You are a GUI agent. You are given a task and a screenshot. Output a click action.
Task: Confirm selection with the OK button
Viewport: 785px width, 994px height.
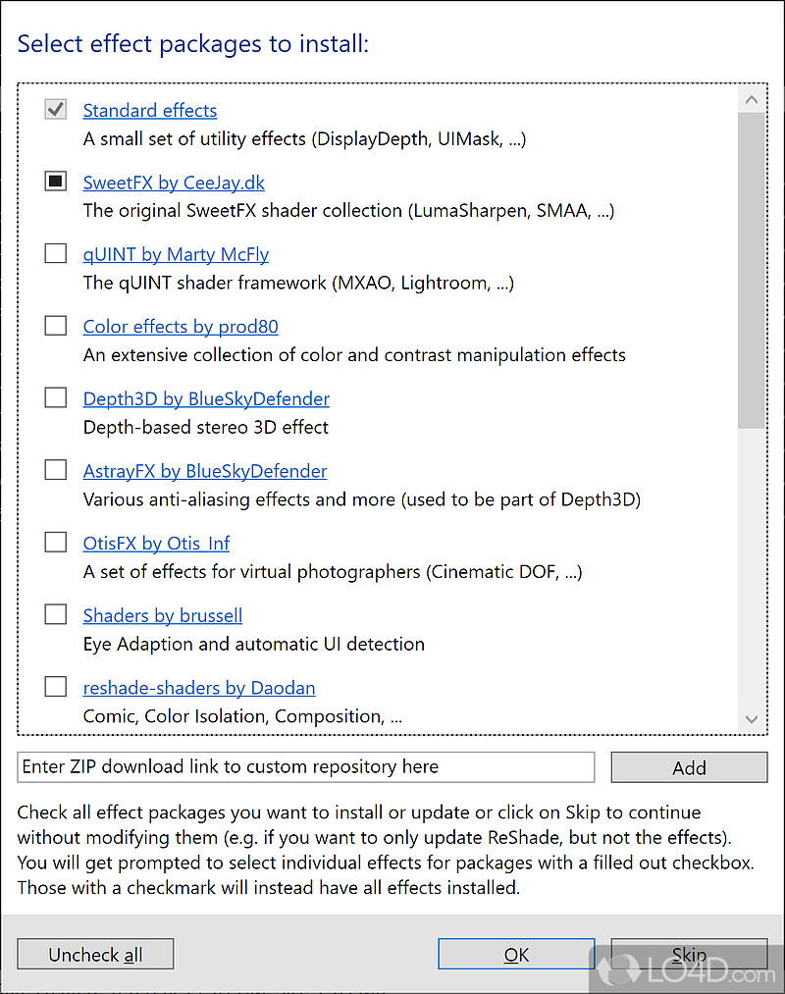[x=516, y=955]
